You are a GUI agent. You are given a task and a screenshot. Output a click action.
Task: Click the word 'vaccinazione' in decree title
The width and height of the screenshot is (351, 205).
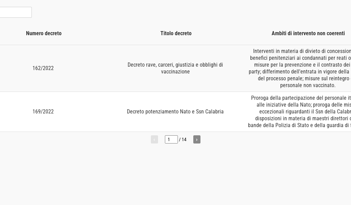coord(175,72)
